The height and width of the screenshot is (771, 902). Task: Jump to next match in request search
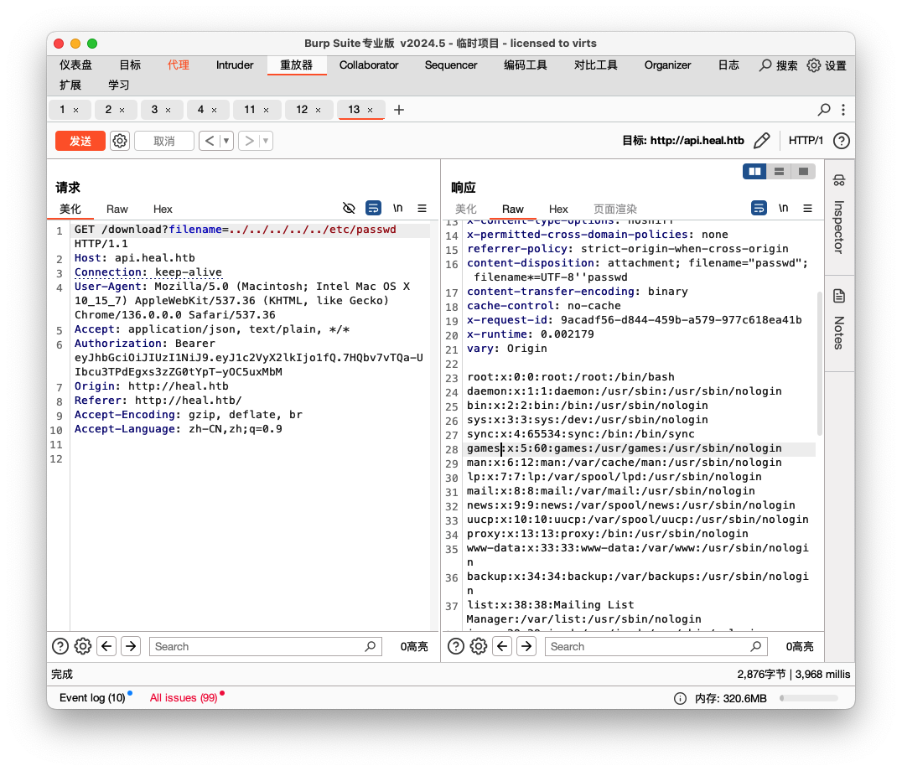coord(131,646)
